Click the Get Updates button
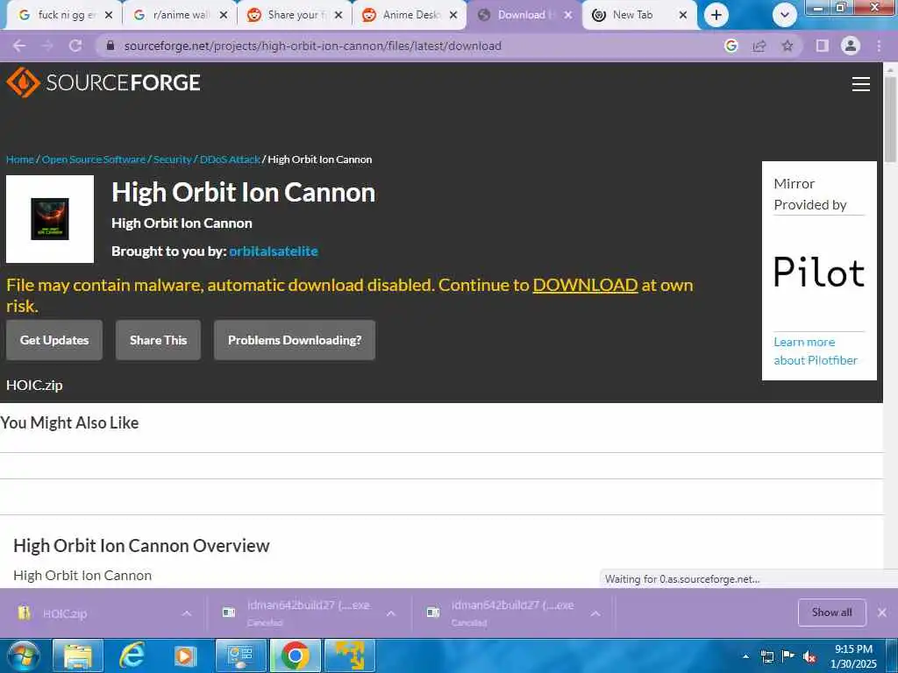This screenshot has height=673, width=898. tap(54, 340)
